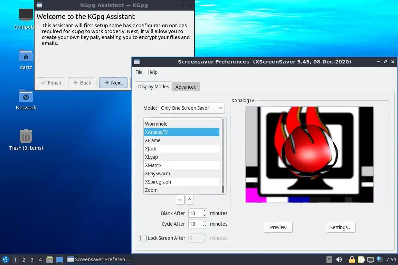Open the Help menu

click(153, 72)
